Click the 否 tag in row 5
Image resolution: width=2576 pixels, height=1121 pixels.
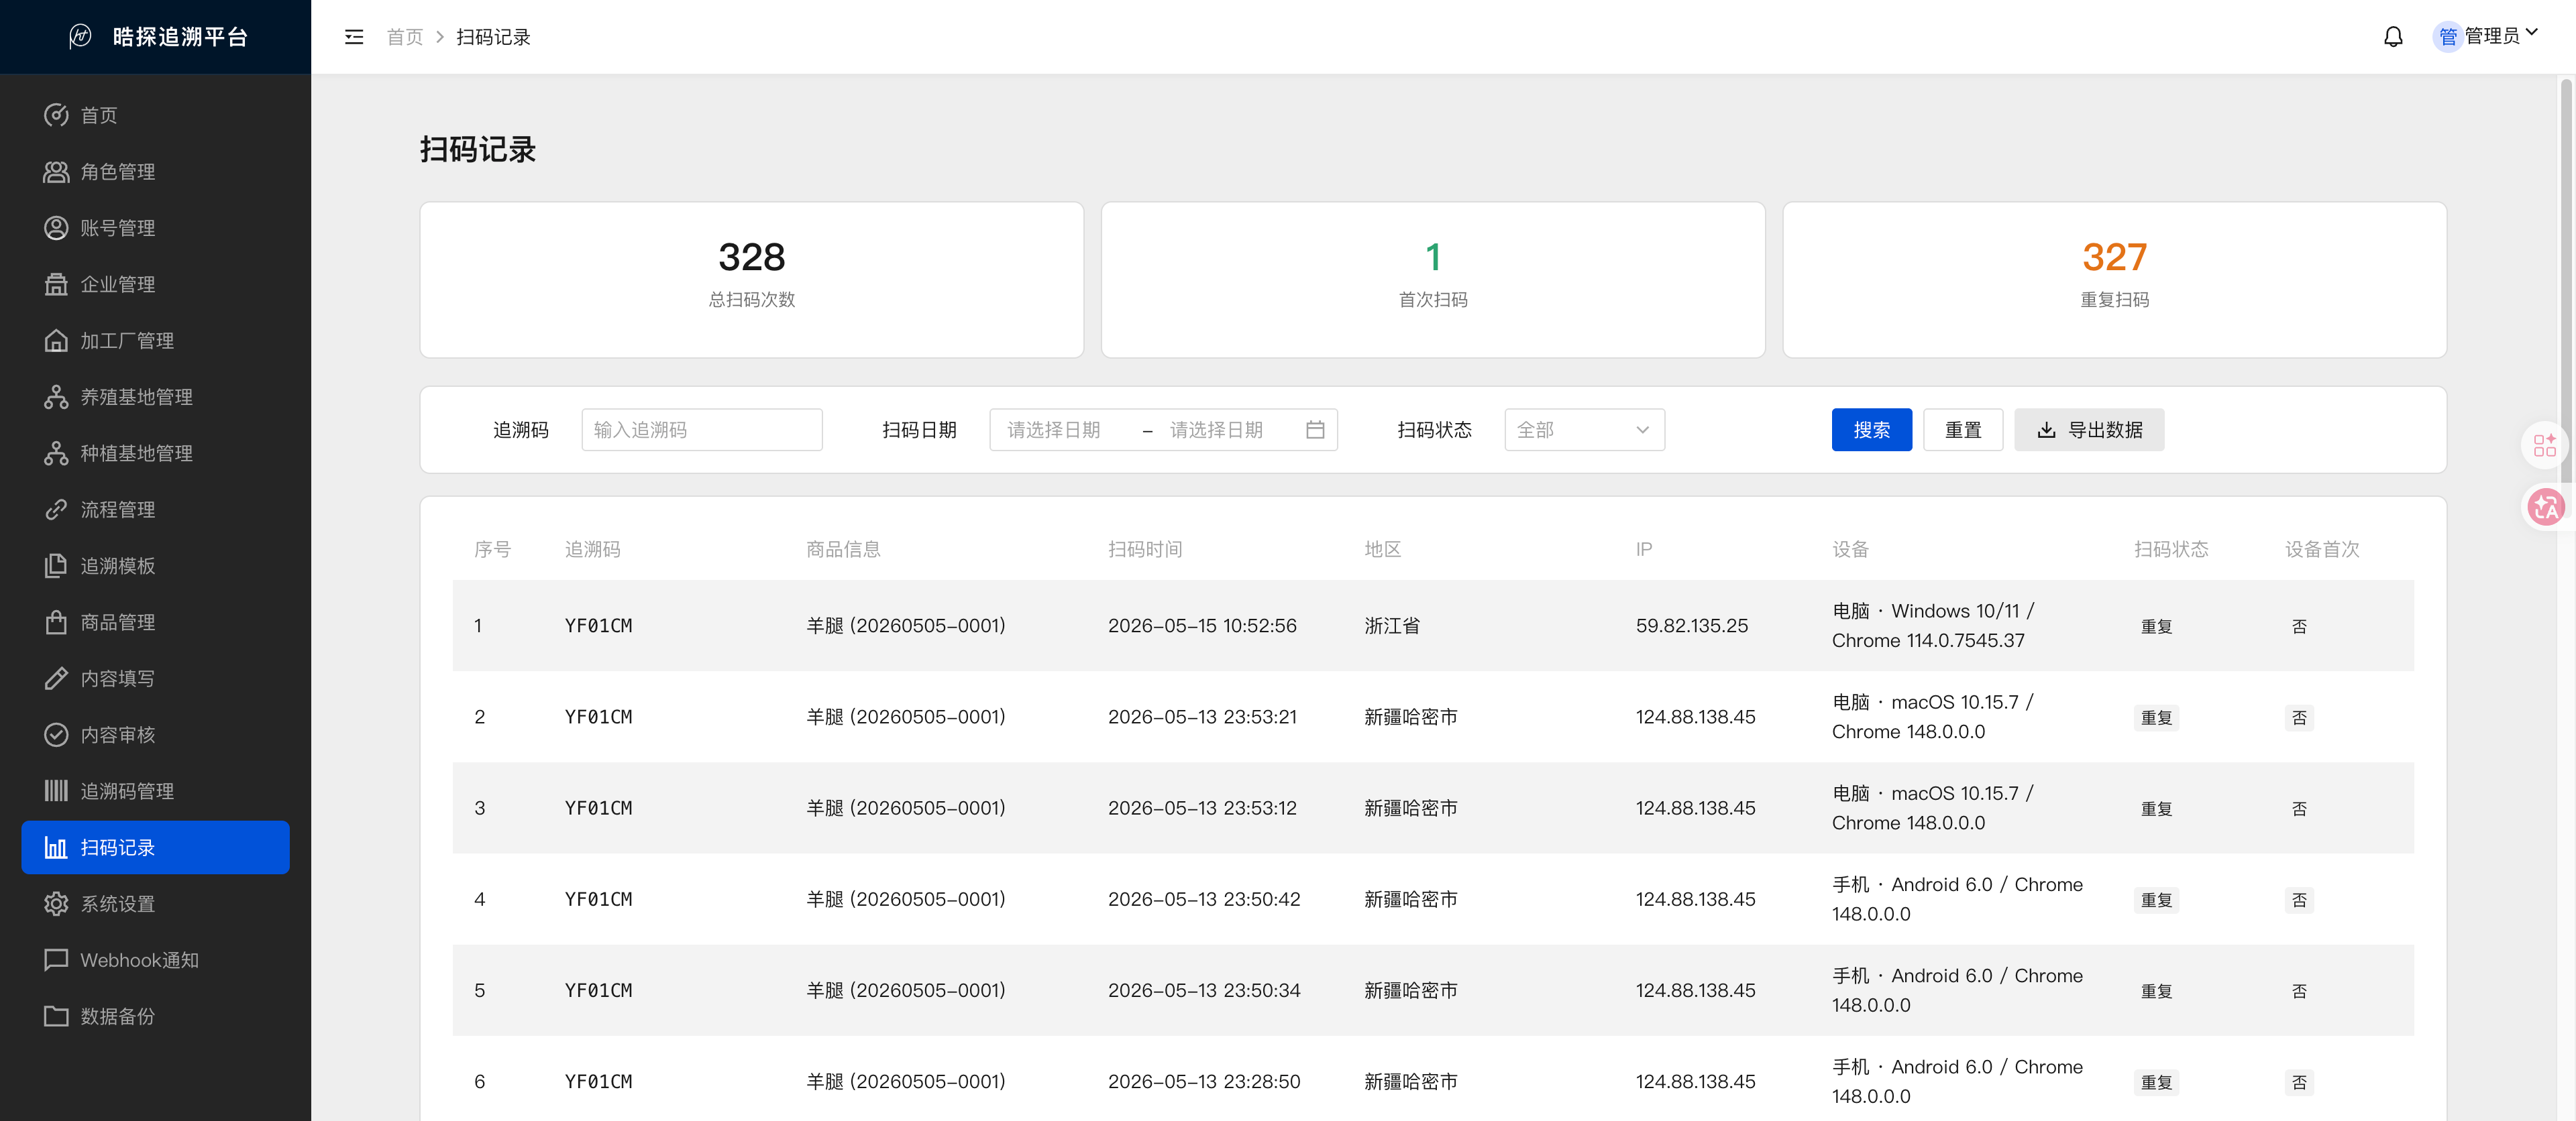[x=2299, y=991]
